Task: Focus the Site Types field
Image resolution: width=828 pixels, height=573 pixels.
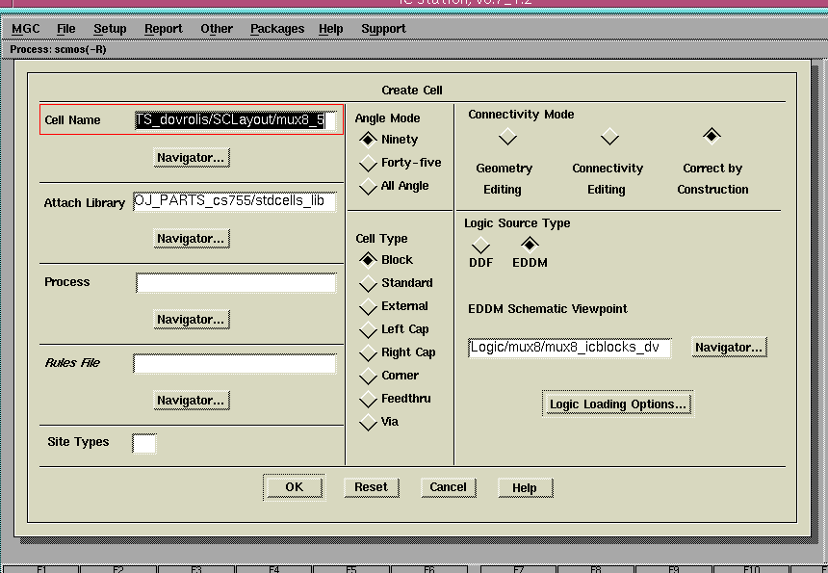Action: point(144,443)
